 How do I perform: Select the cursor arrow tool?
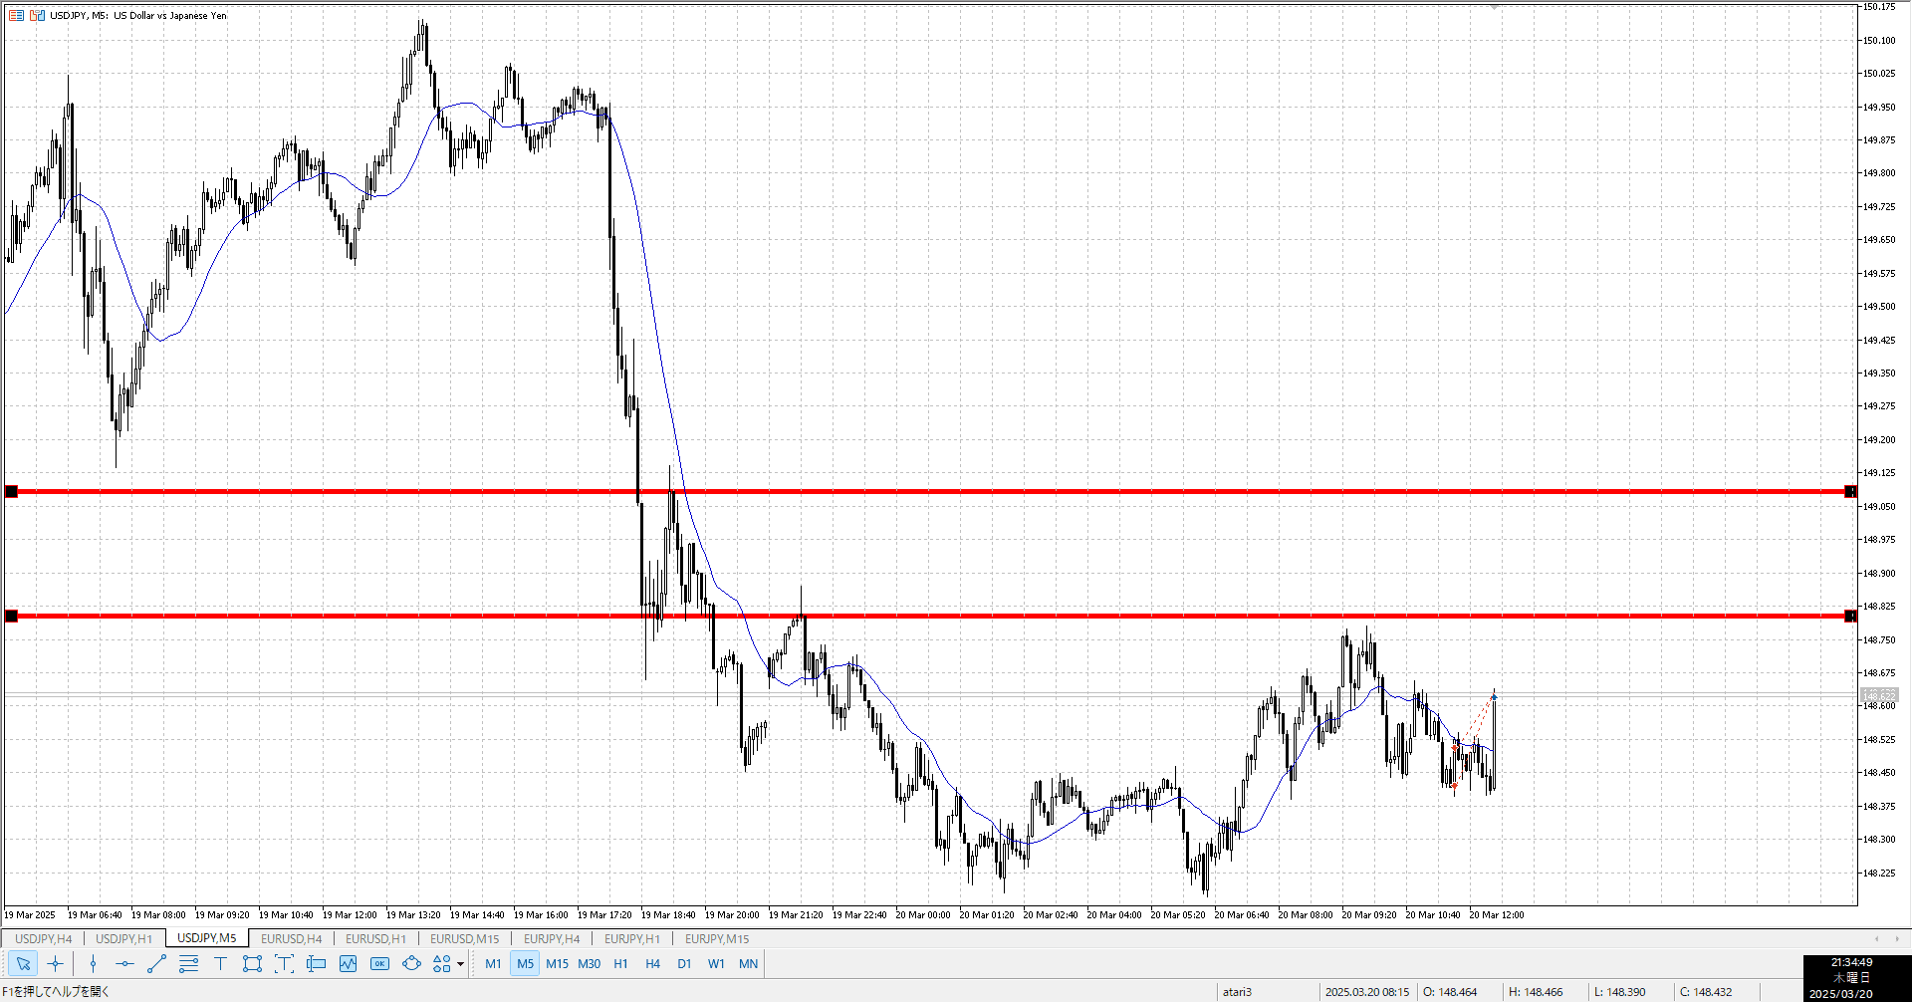[x=23, y=963]
